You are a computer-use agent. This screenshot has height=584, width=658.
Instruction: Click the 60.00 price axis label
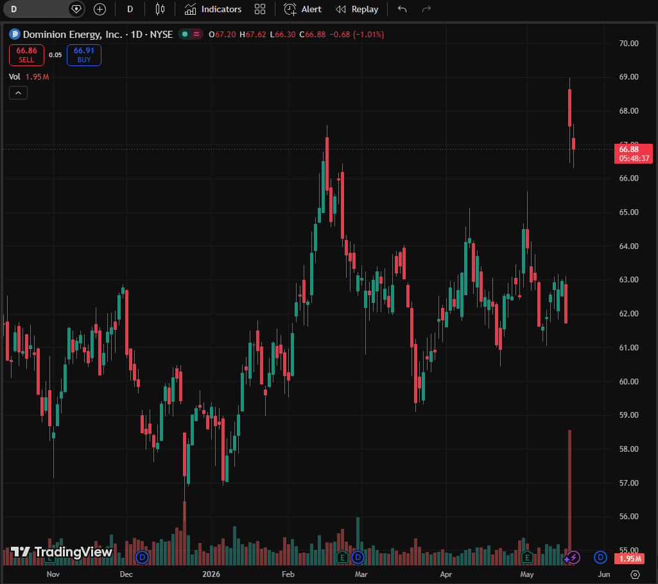coord(628,382)
